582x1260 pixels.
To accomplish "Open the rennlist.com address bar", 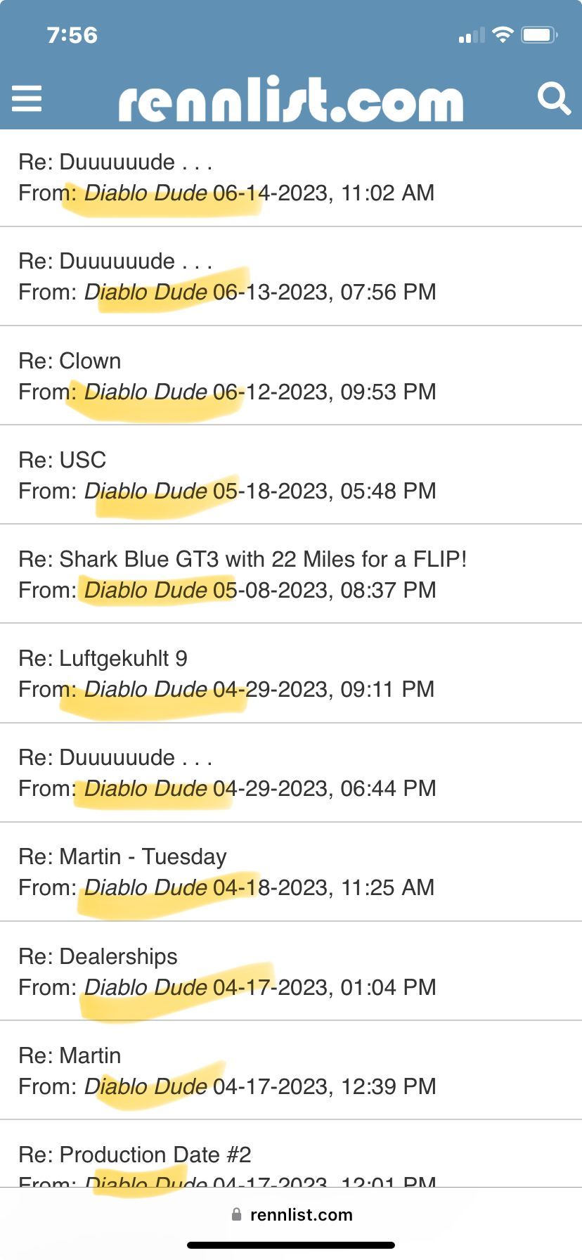I will [301, 1214].
